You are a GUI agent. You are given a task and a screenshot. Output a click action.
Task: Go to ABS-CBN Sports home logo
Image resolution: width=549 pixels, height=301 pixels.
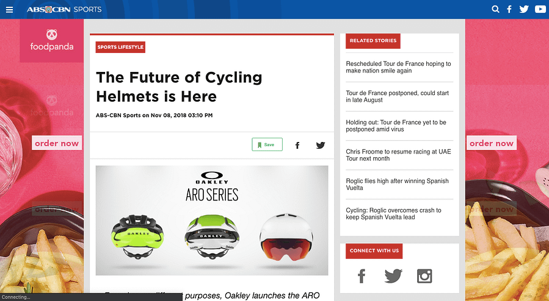64,9
